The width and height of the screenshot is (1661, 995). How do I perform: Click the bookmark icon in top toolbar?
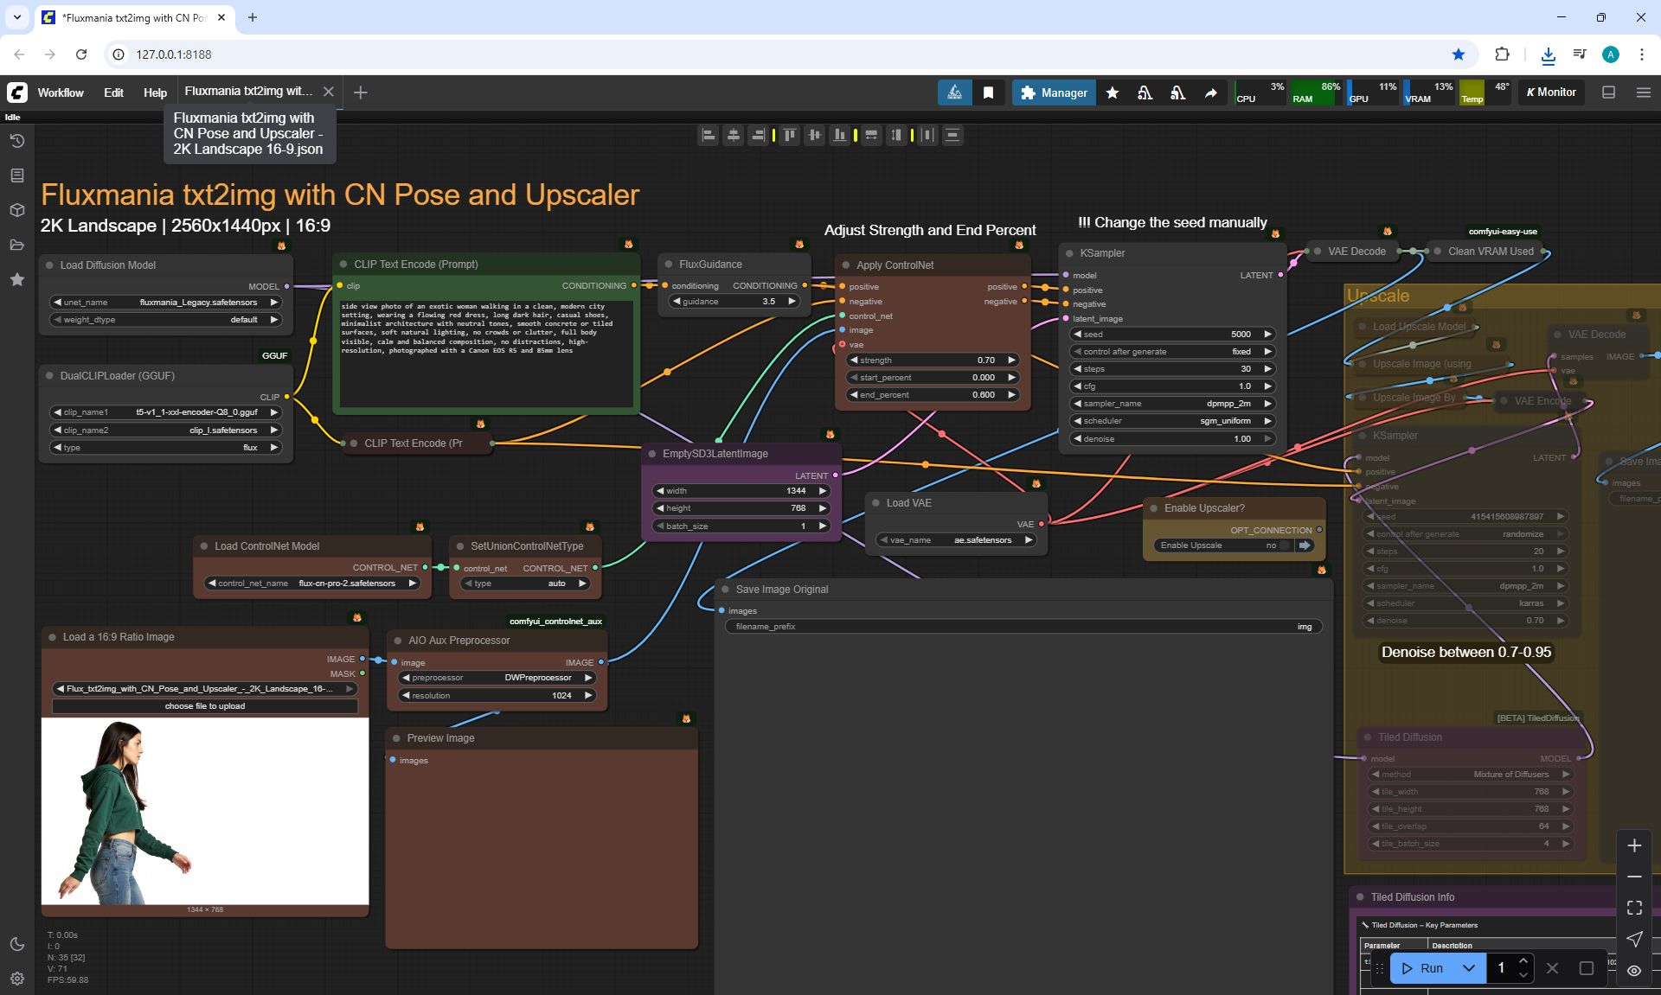(x=988, y=92)
